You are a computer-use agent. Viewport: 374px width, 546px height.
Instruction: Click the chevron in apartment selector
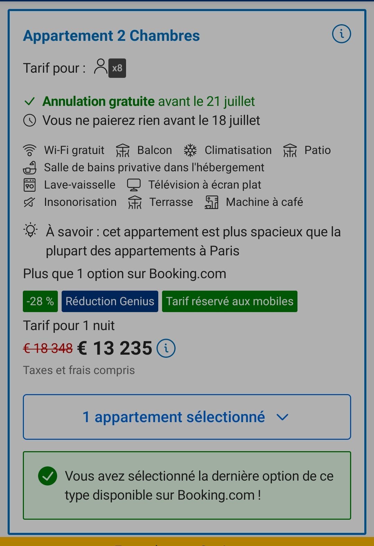coord(283,417)
